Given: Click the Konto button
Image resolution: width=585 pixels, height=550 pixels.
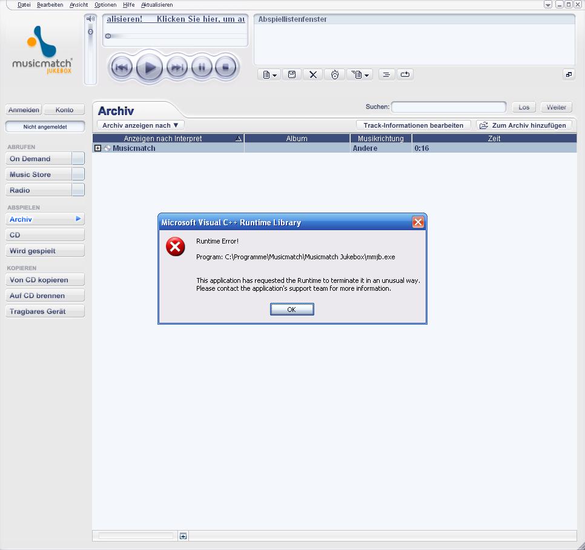Looking at the screenshot, I should pos(64,110).
